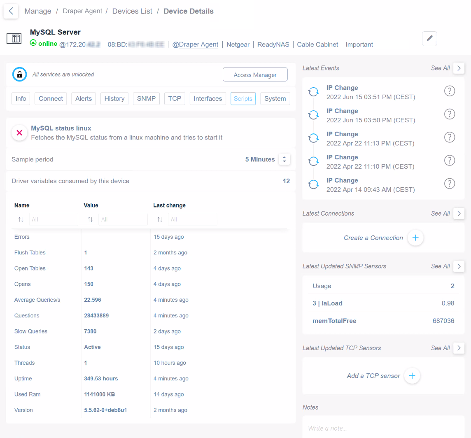Viewport: 471px width, 438px height.
Task: Focus the Last change filter input
Action: coord(193,219)
